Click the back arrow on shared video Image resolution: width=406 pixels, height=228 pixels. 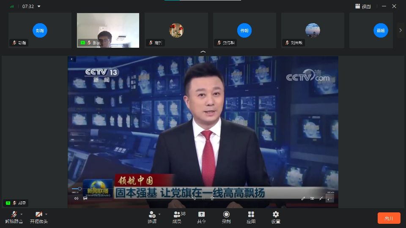click(72, 59)
